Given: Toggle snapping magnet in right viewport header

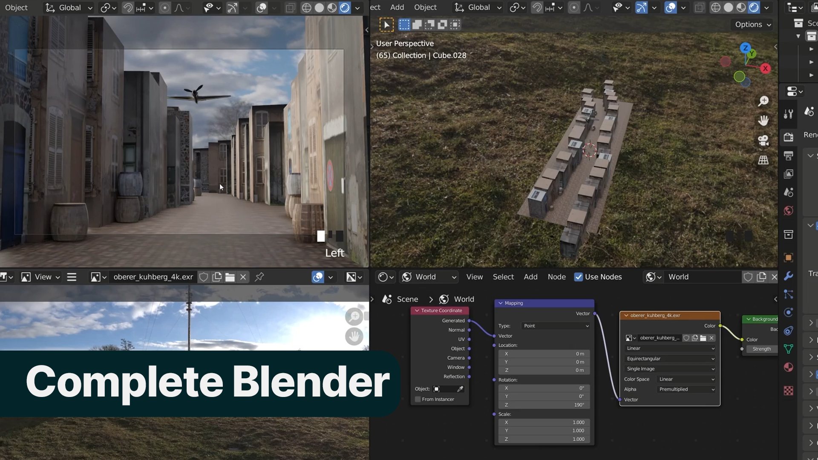Looking at the screenshot, I should click(x=537, y=8).
